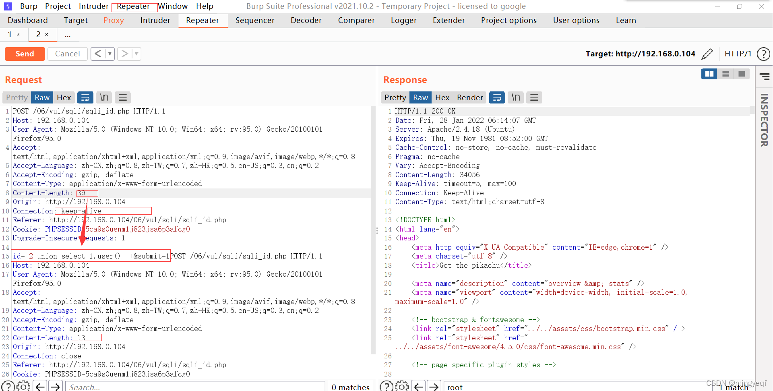Open the Inspector panel options icon

[765, 77]
